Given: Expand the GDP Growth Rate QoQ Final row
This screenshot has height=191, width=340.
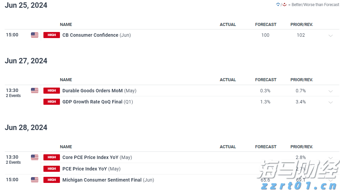Looking at the screenshot, I should click(331, 102).
